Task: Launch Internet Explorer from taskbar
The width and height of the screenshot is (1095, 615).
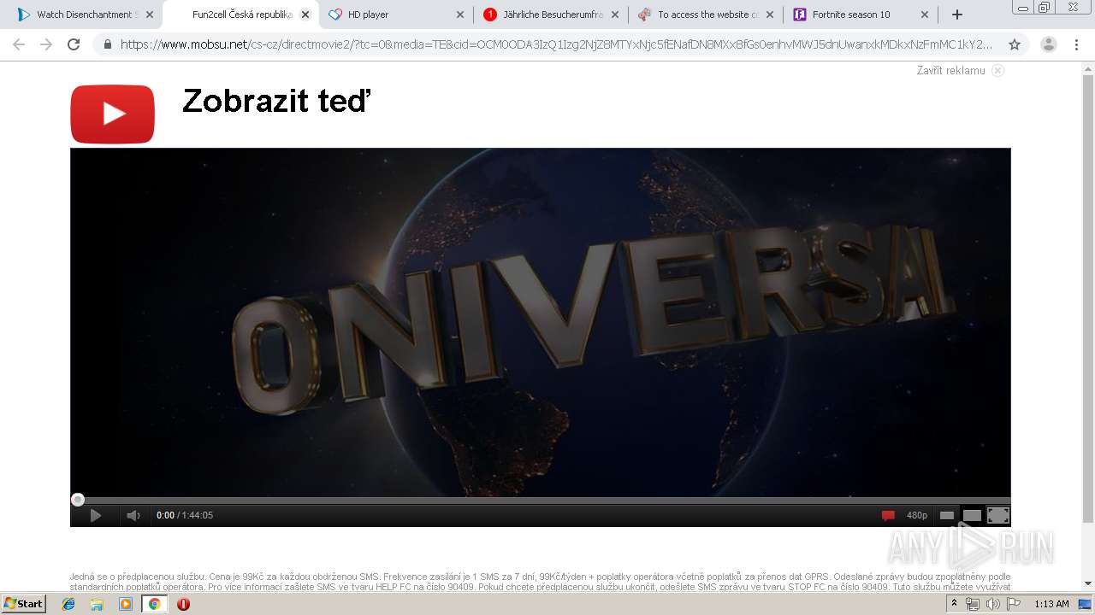Action: [68, 604]
